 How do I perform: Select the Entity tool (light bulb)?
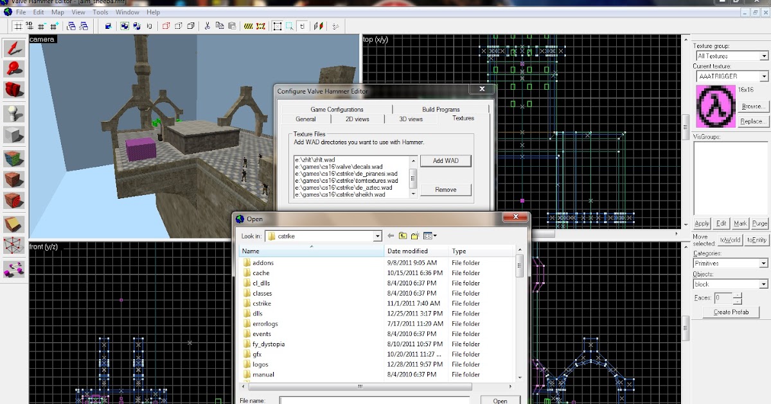tap(13, 114)
